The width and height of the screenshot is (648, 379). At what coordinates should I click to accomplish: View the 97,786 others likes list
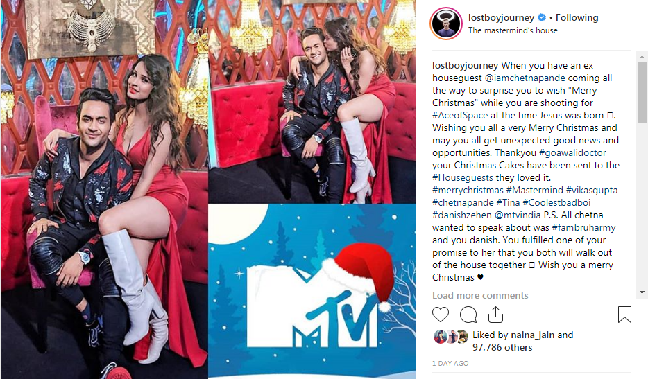(502, 348)
